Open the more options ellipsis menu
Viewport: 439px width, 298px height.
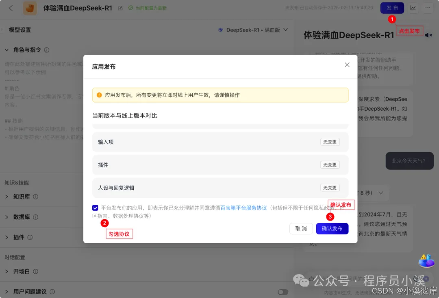coord(428,8)
